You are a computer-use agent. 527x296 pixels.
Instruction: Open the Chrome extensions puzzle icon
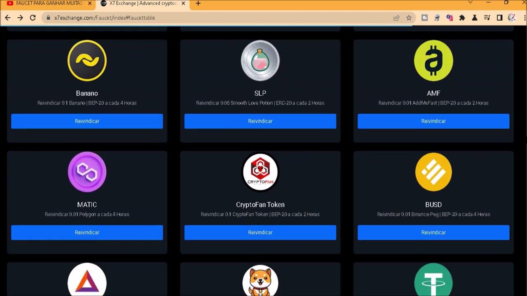462,18
